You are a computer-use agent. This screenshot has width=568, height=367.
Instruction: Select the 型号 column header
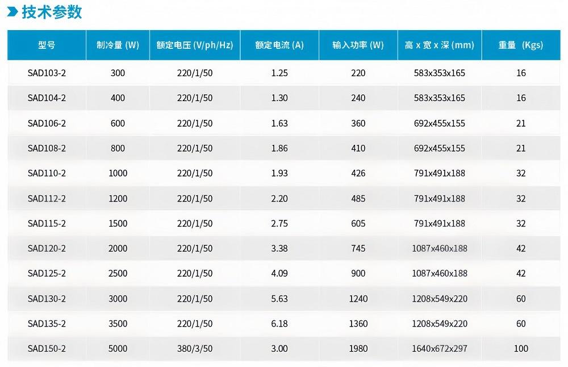click(x=47, y=45)
